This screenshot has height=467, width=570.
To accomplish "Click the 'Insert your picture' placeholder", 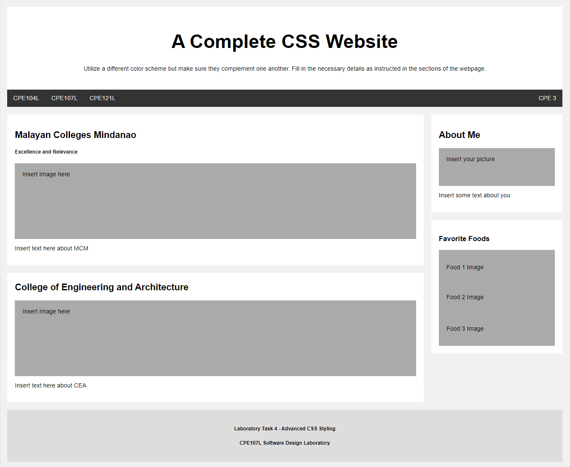I will tap(497, 167).
